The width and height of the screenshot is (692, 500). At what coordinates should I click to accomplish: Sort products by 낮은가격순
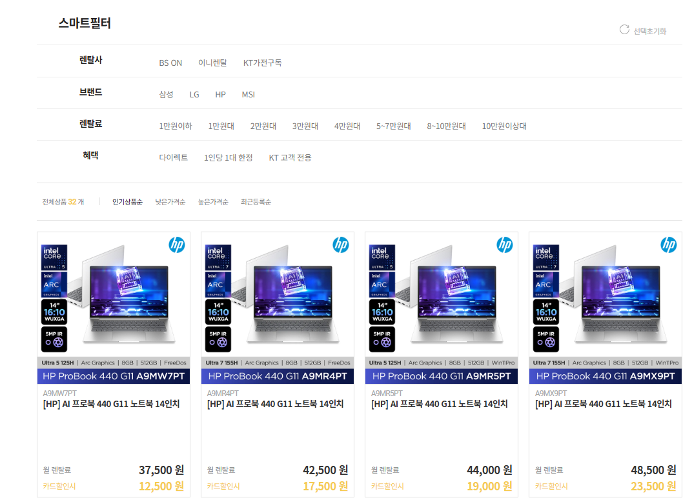[x=170, y=202]
